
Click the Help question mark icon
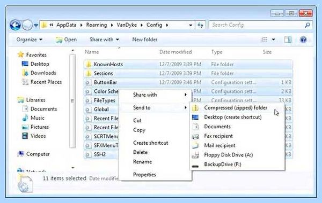pos(303,40)
